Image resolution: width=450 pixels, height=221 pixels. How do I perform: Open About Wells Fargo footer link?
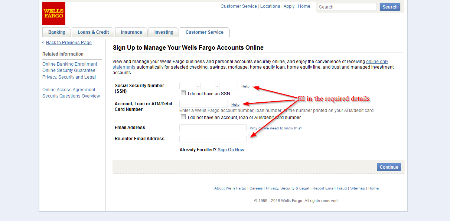pos(230,188)
